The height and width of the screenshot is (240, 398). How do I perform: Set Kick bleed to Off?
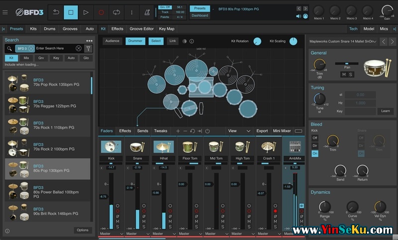[x=315, y=138]
